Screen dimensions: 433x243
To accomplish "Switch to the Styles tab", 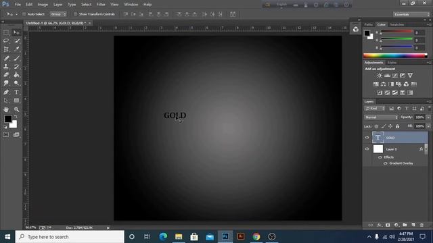I will [x=392, y=63].
